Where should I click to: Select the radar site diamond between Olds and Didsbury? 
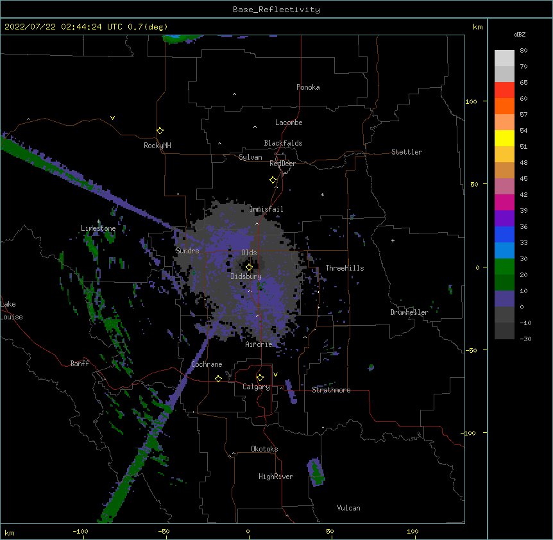(x=249, y=267)
